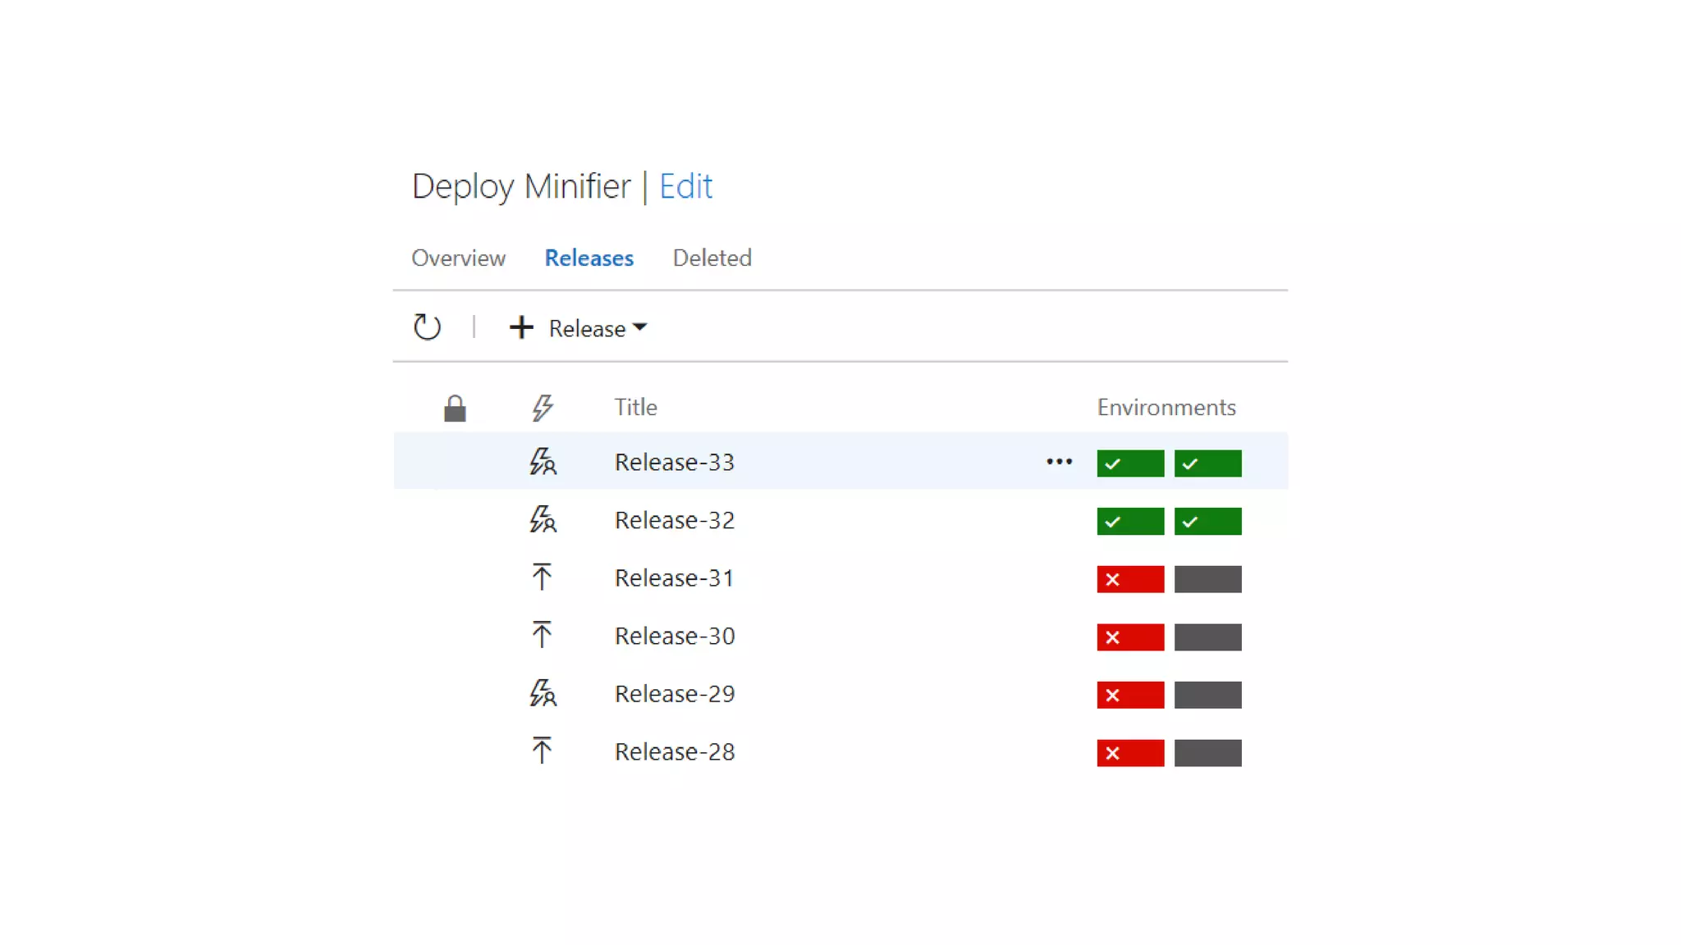Click the manual upload arrow icon for Release-31
This screenshot has width=1681, height=945.
click(542, 577)
